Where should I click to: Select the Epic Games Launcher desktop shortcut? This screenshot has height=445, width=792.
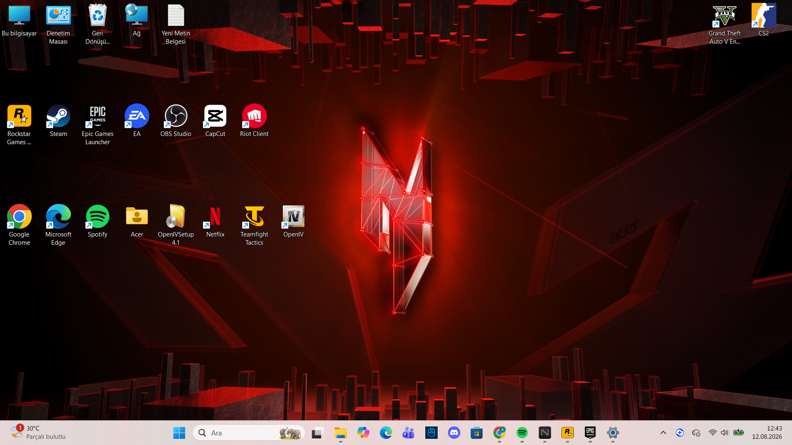[98, 125]
